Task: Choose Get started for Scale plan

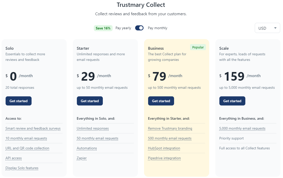Action: 232,101
